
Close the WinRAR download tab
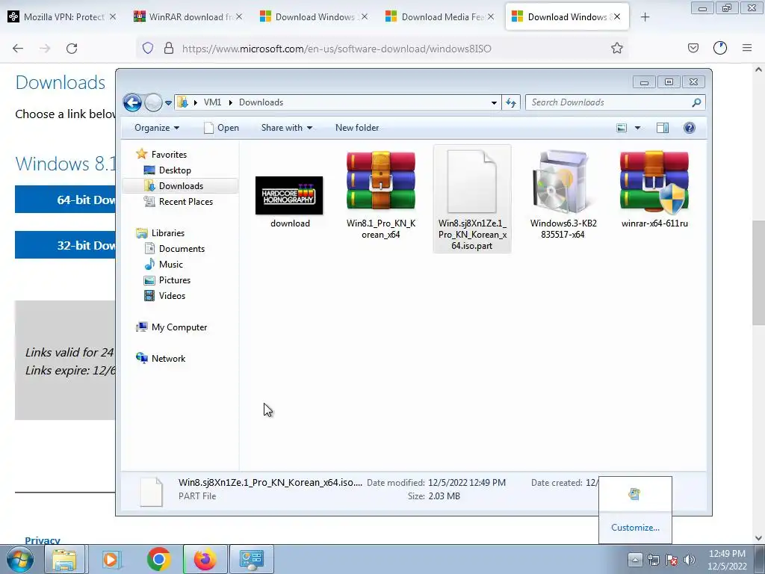(x=239, y=16)
